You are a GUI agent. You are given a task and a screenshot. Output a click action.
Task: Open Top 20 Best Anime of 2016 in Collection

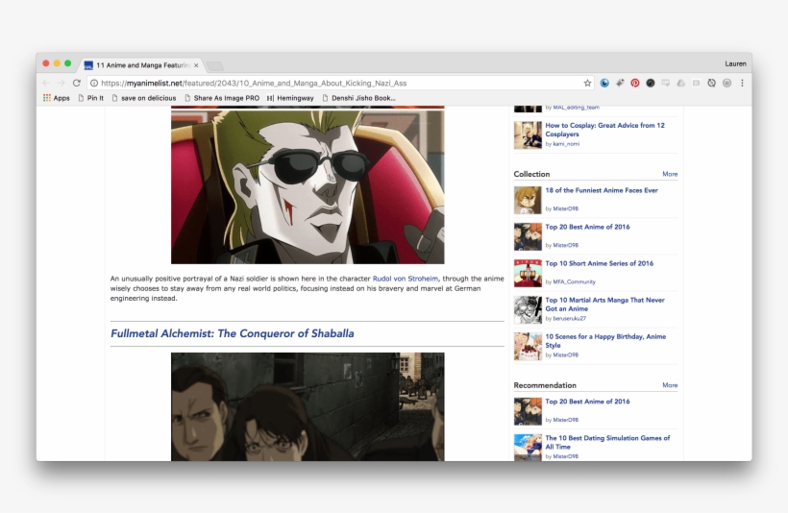(x=587, y=227)
